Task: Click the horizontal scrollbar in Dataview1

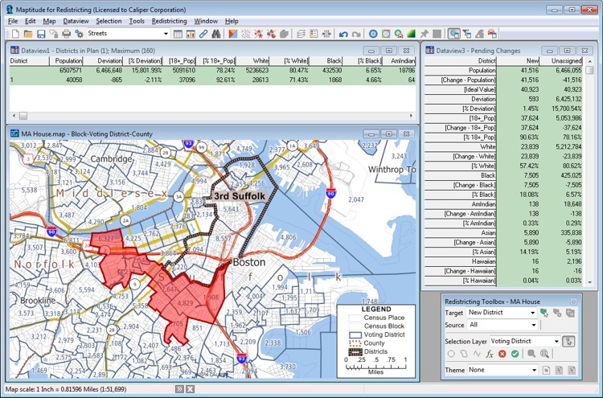Action: tap(161, 116)
